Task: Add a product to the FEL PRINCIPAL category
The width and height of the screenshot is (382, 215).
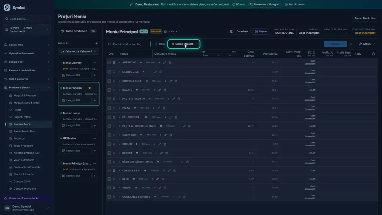Action: click(x=166, y=117)
